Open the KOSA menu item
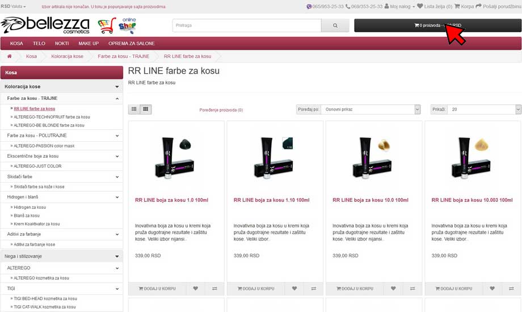522x312 pixels. 16,43
